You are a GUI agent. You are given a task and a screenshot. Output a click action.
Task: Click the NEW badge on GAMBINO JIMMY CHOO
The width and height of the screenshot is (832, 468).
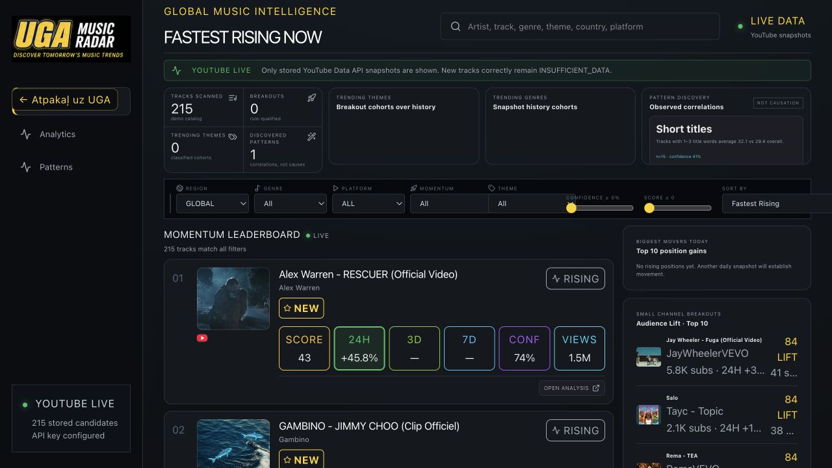click(x=302, y=460)
